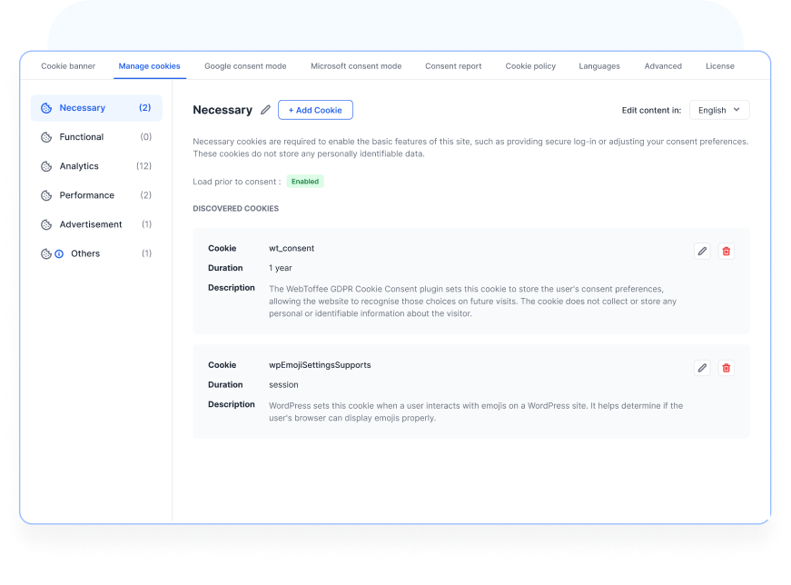Open Microsoft consent mode tab
791x585 pixels.
356,66
